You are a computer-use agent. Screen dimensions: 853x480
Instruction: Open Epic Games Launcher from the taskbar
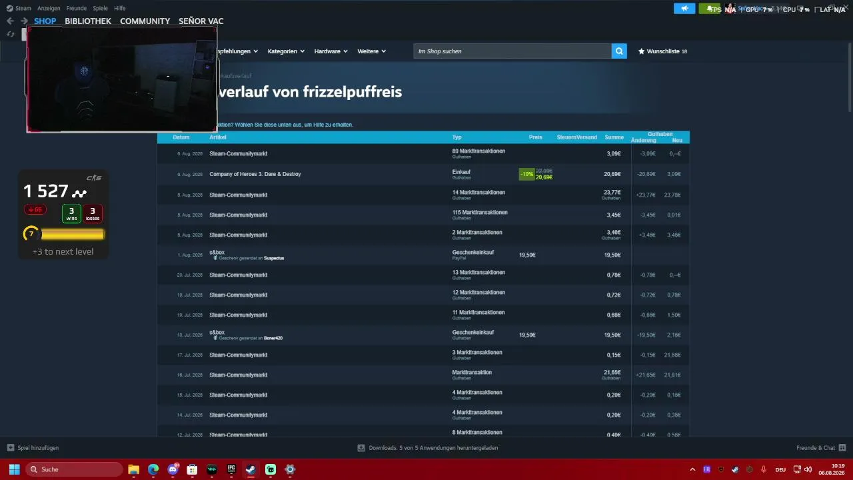(x=231, y=469)
